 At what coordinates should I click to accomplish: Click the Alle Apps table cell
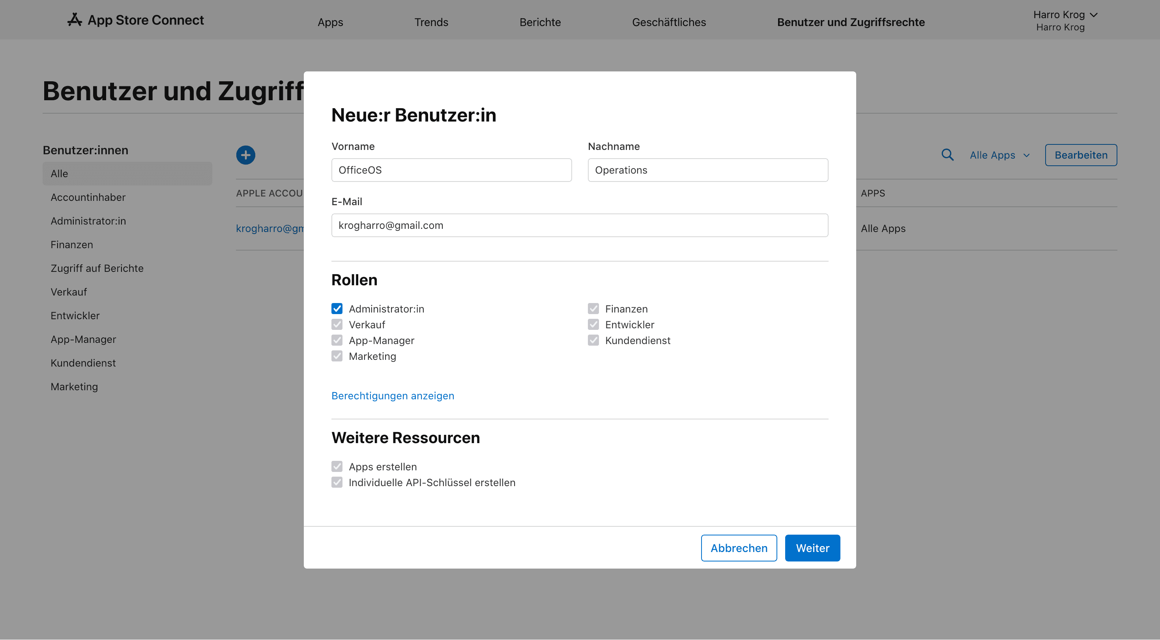(x=883, y=228)
